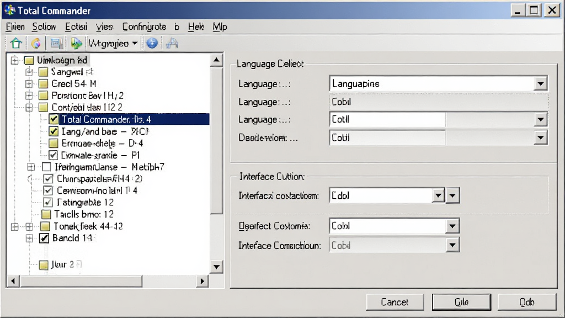Open second arrow beside 'Interfacxl costacliom' field
The image size is (565, 318).
[452, 196]
